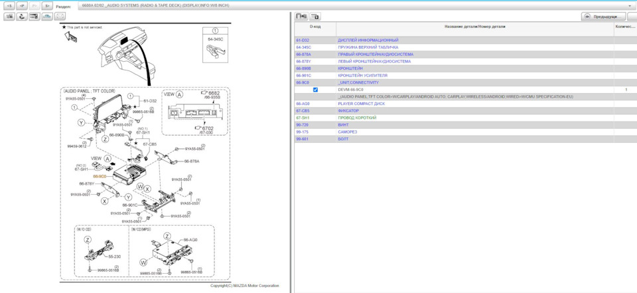Click '66-878Y' callout in the diagram
Image resolution: width=637 pixels, height=293 pixels.
pyautogui.click(x=86, y=183)
